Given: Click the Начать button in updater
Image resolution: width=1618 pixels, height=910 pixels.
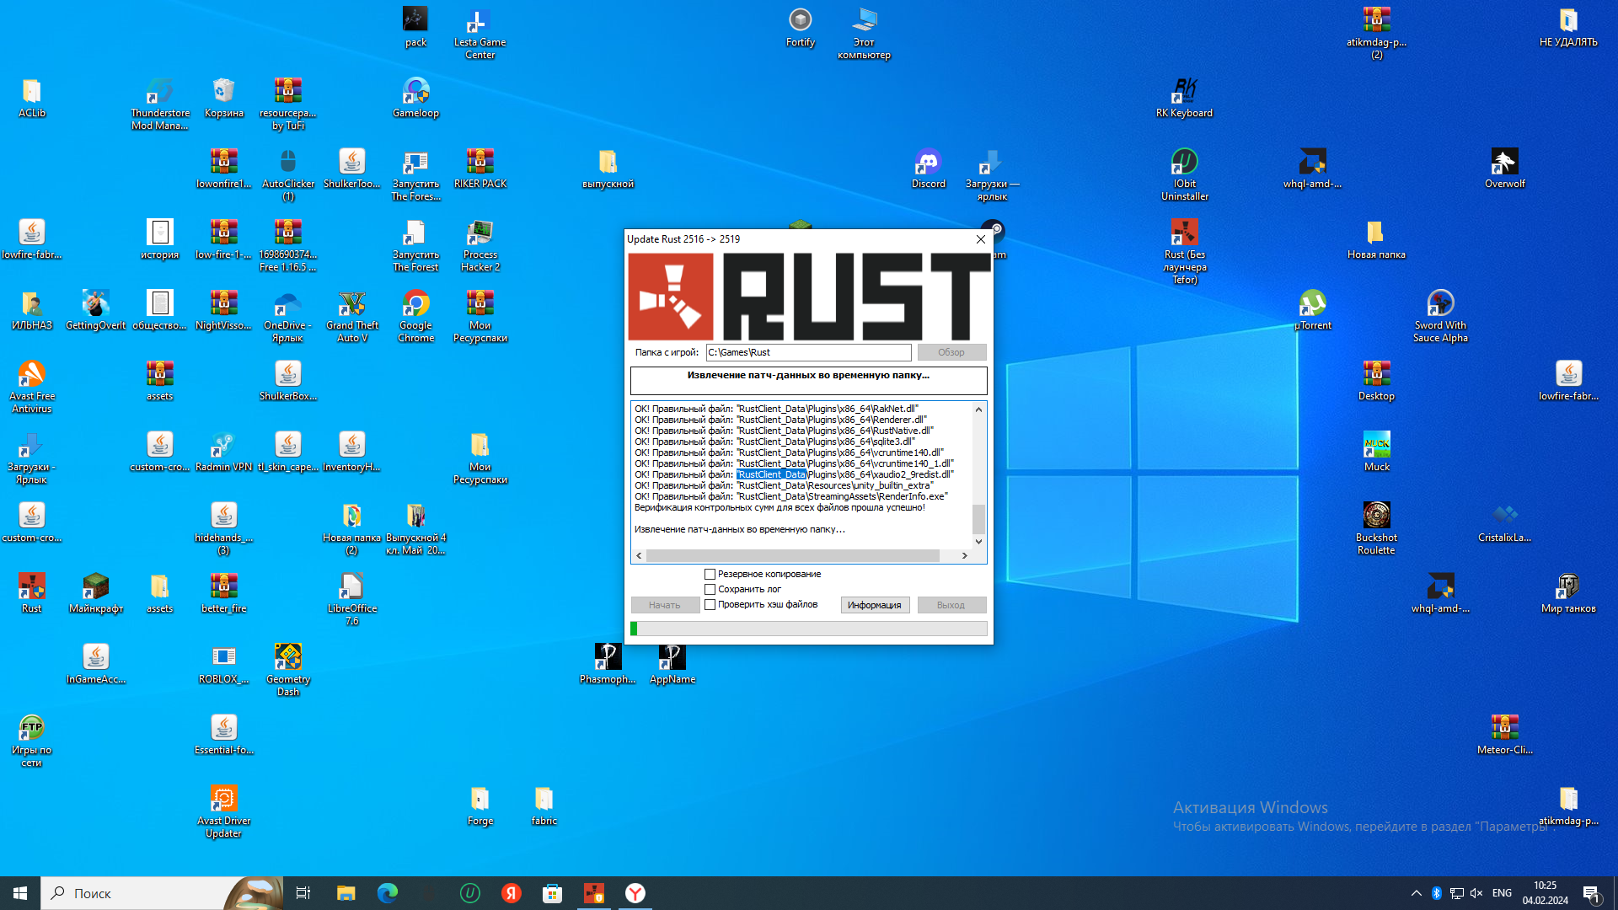Looking at the screenshot, I should pyautogui.click(x=665, y=605).
